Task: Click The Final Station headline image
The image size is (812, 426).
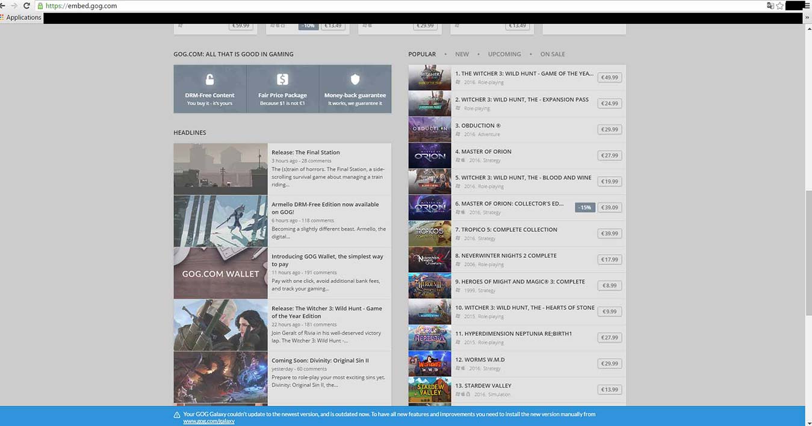Action: click(x=220, y=169)
